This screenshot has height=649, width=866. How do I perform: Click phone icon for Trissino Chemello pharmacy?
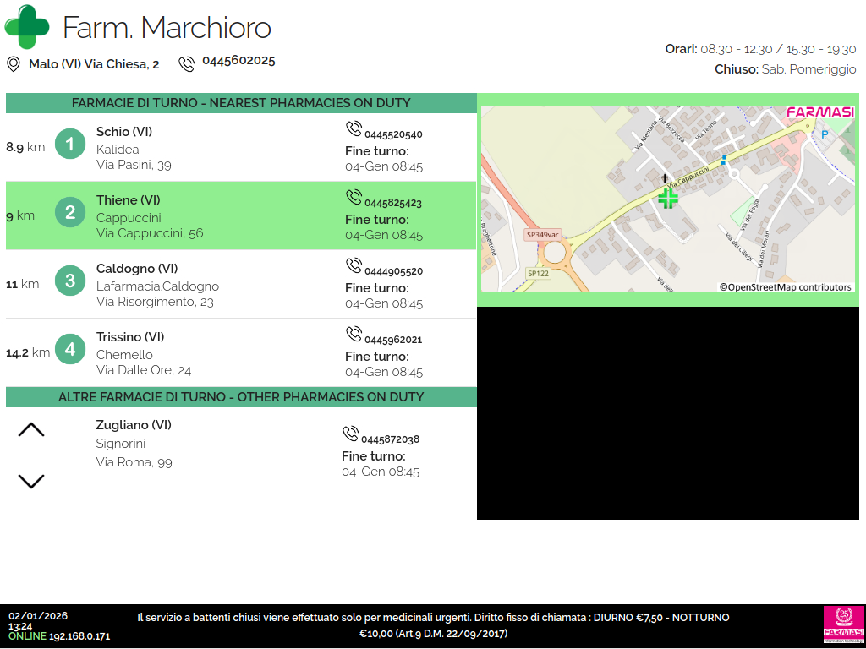(354, 334)
